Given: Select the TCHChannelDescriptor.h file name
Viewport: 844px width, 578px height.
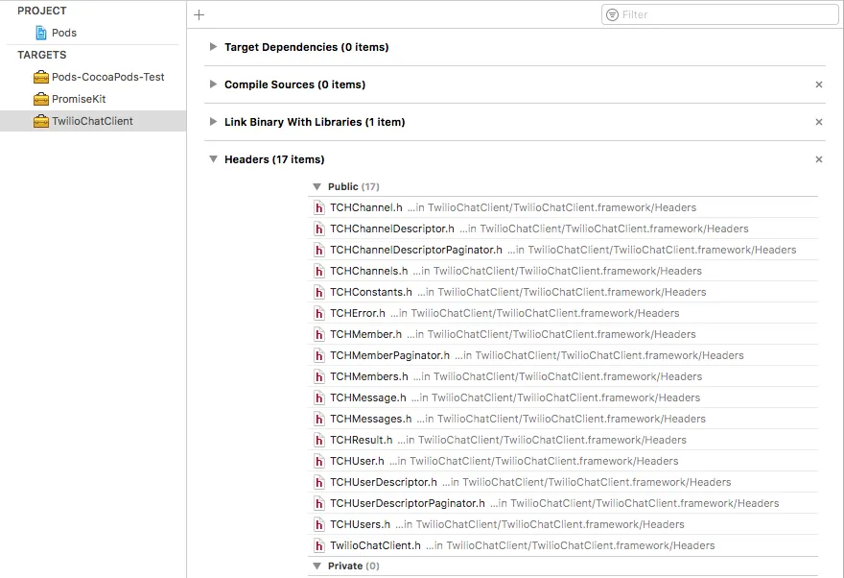Looking at the screenshot, I should (x=392, y=229).
